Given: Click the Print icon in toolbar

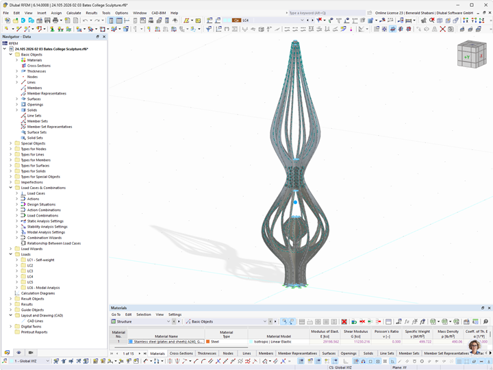Looking at the screenshot, I should 55,21.
